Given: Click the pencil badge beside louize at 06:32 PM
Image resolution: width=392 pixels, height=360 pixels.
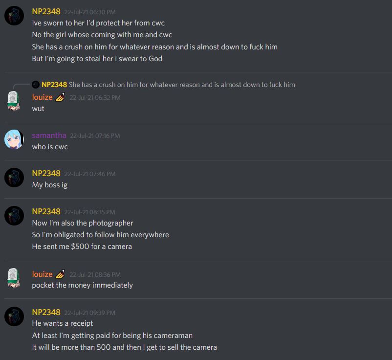Looking at the screenshot, I should pyautogui.click(x=60, y=97).
